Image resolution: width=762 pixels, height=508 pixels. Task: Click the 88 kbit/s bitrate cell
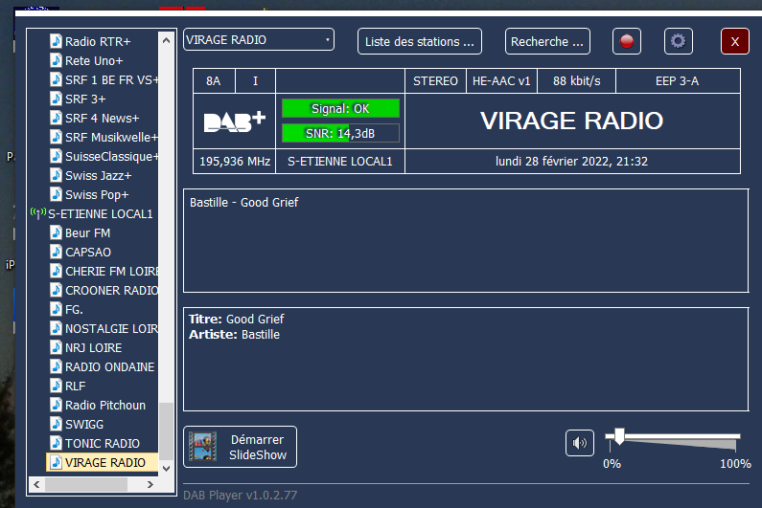pyautogui.click(x=576, y=81)
